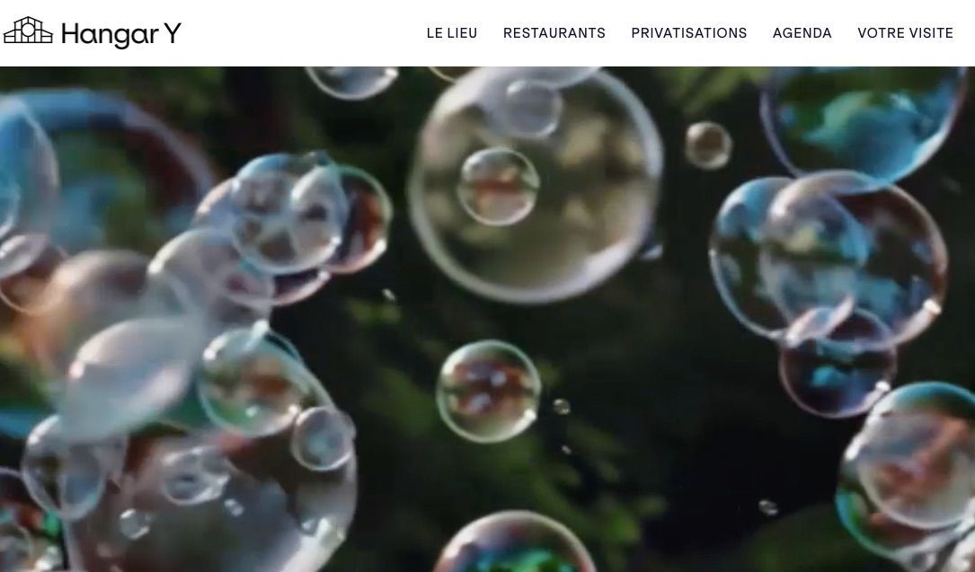975x572 pixels.
Task: Click the big overlapping double bubble on the right
Action: point(827,258)
